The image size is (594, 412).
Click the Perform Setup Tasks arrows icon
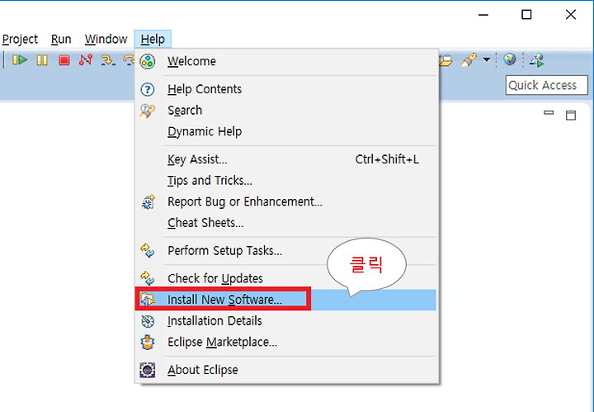(x=148, y=250)
